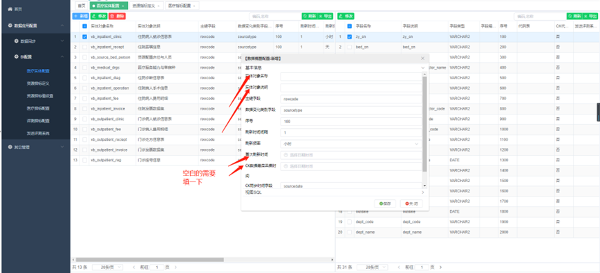Click the red 删除 delete toolbar button

pos(117,16)
